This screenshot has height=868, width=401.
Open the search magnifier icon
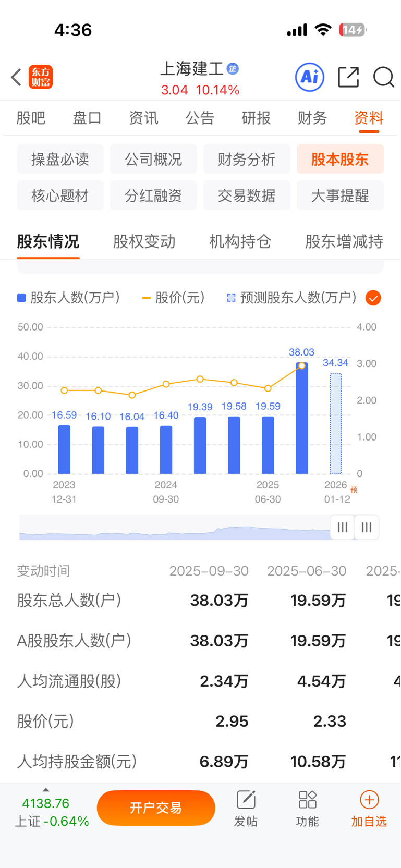(x=384, y=77)
